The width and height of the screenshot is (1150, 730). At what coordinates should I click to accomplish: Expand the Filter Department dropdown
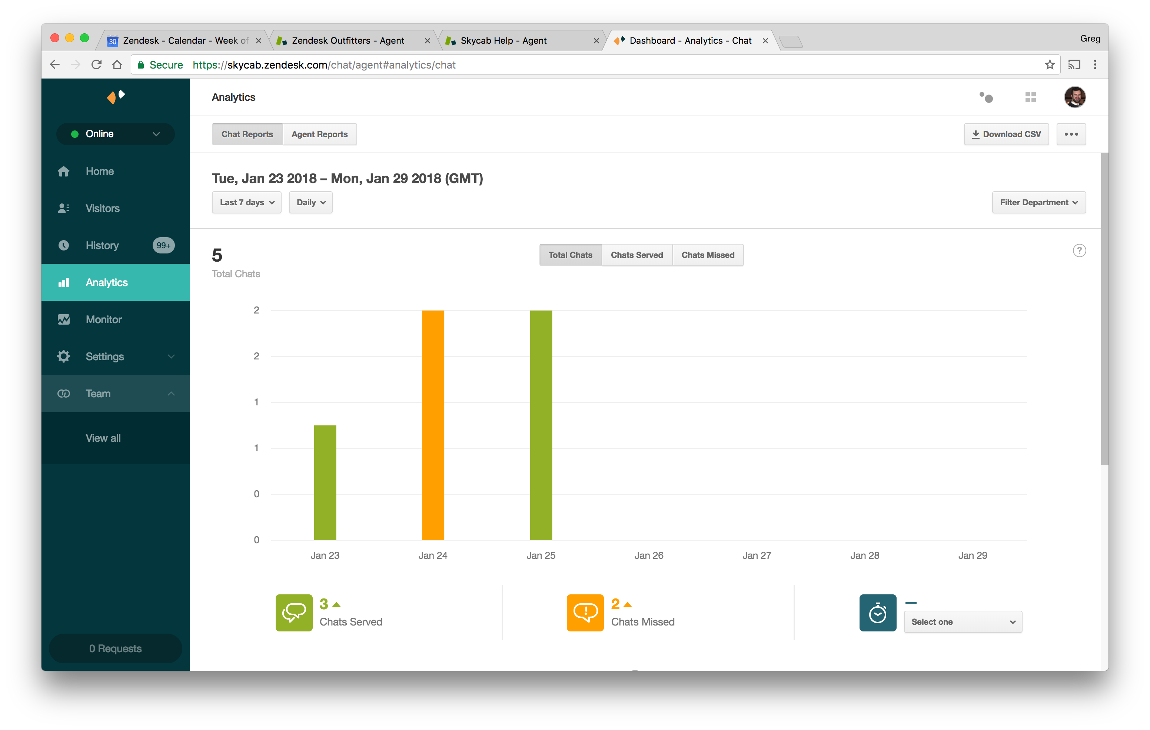(1038, 203)
